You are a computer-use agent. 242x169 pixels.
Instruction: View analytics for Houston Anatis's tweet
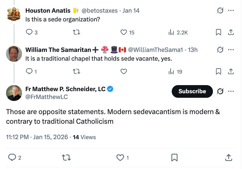(171, 32)
